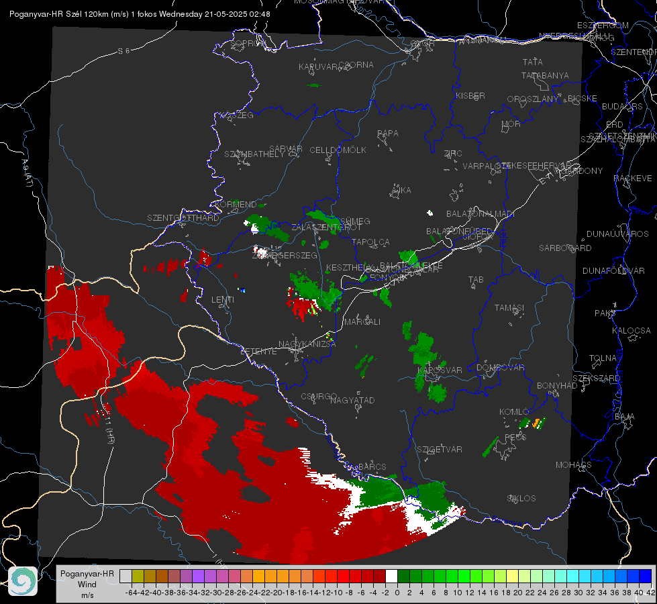Click the white swatch in the wind legend
Screen dimensions: 657x604
[x=391, y=576]
